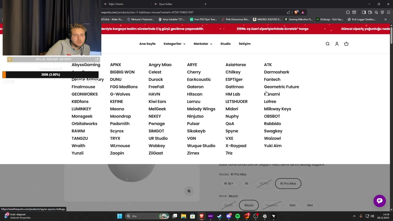Viewport: 393px width, 221px height.
Task: Click the share page icon in address bar
Action: coord(289,12)
